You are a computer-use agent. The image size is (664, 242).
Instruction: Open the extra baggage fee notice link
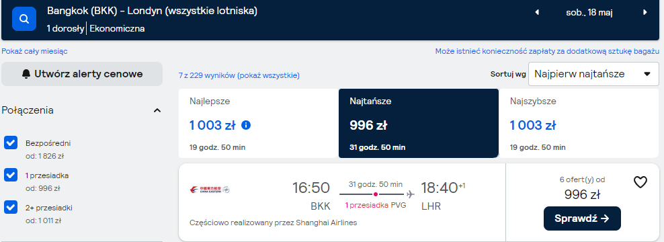547,51
